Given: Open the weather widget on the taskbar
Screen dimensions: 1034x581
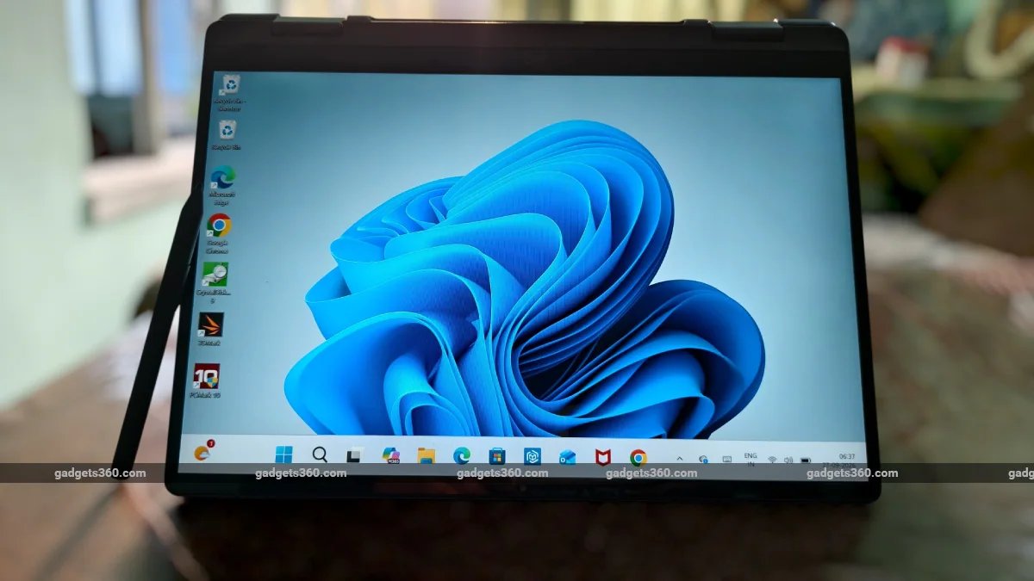Looking at the screenshot, I should click(x=202, y=452).
